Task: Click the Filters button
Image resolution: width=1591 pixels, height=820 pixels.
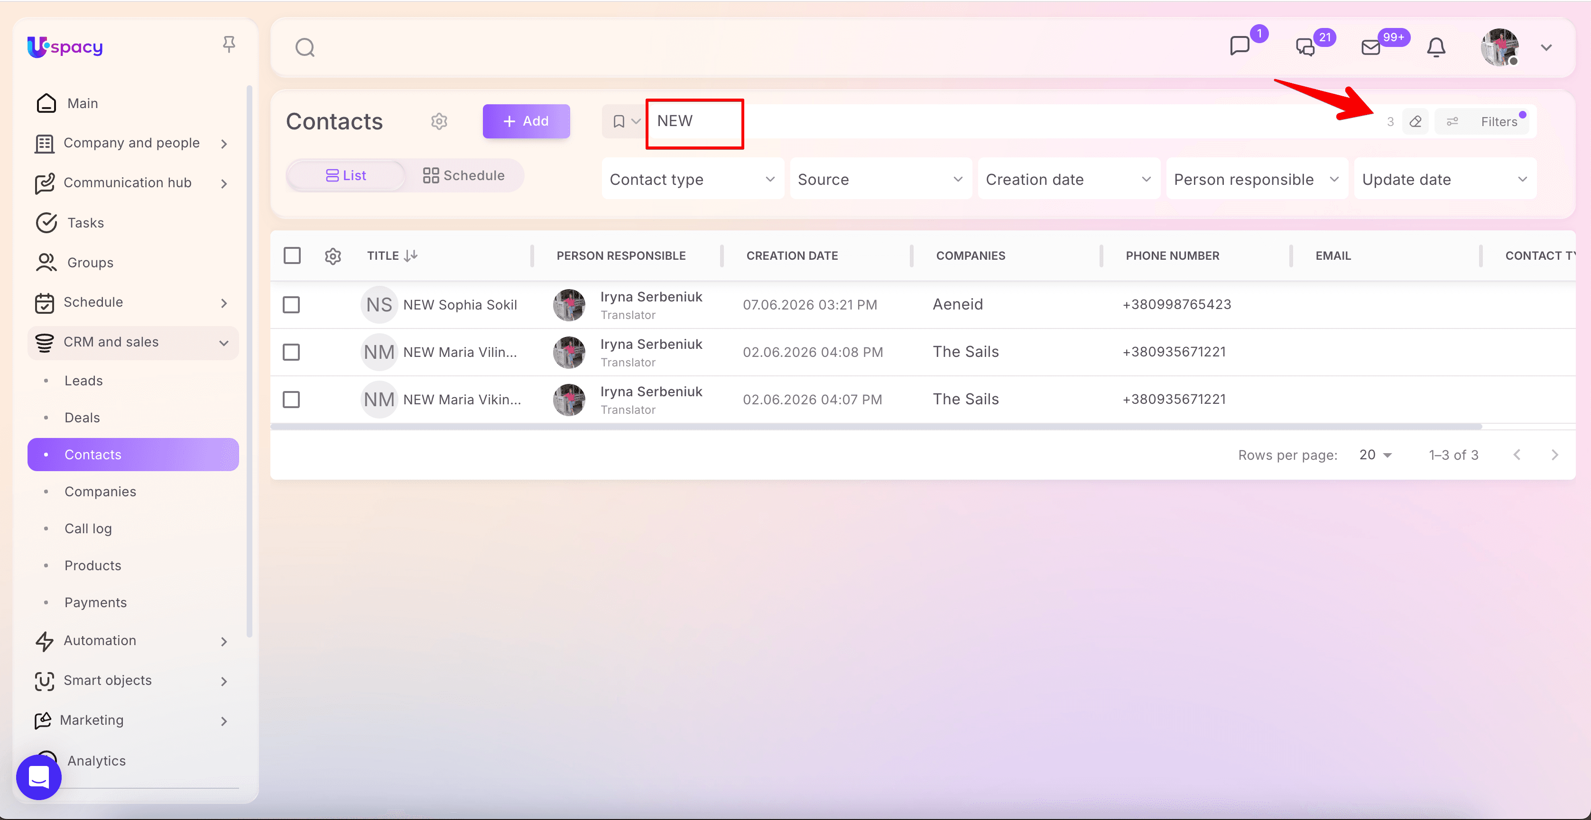Action: coord(1483,121)
